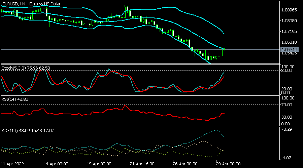
Task: Click RSI scale level 30.00
Action: [287, 117]
